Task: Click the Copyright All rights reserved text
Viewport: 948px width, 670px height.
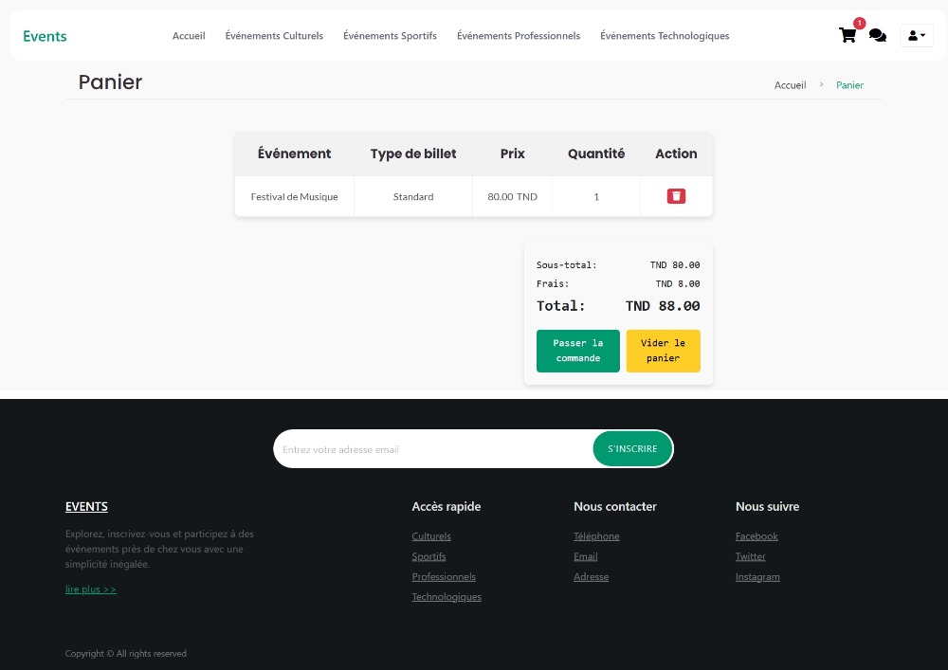Action: coord(126,653)
